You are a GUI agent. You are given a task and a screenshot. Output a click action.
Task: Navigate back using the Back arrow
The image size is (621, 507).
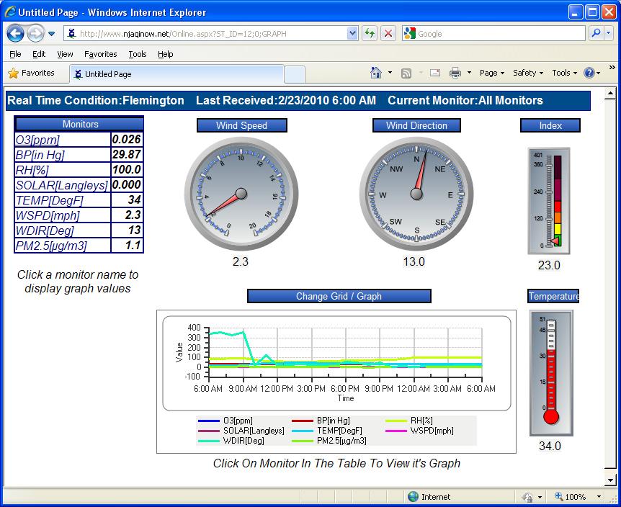coord(16,33)
